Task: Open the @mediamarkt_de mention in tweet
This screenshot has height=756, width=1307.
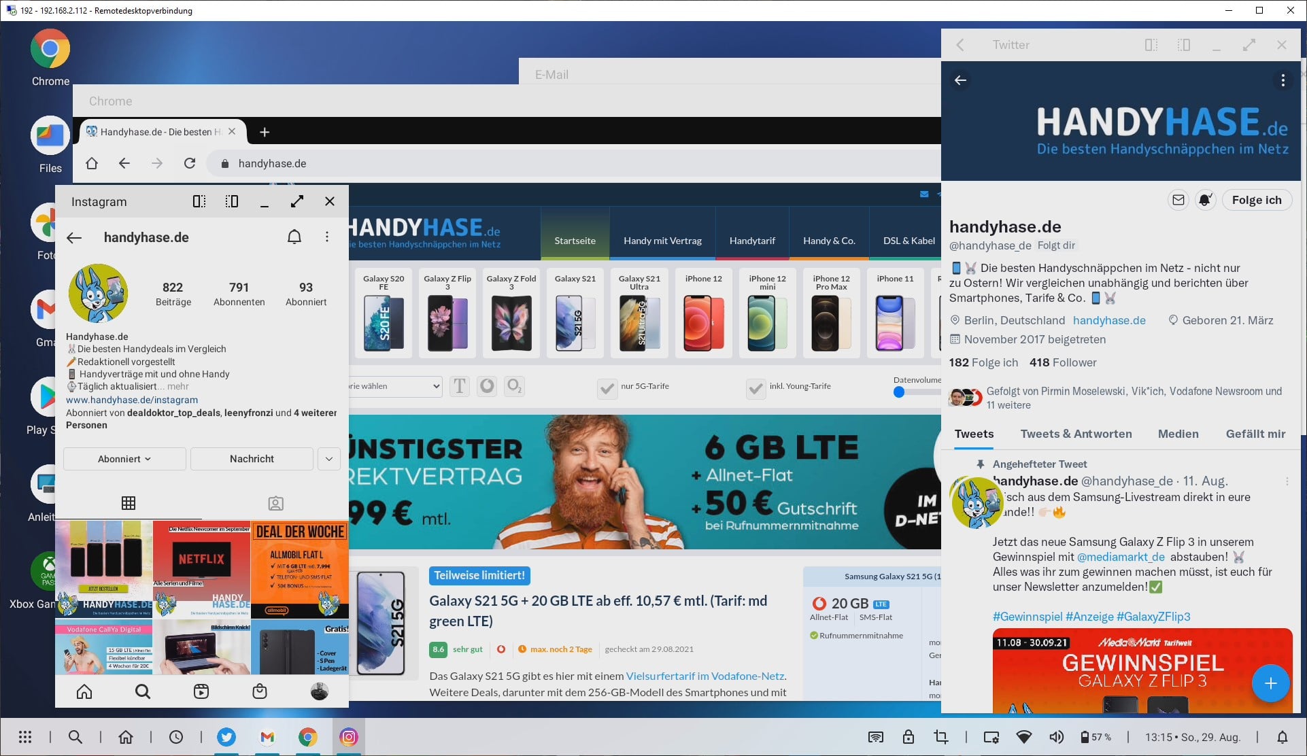Action: 1121,557
